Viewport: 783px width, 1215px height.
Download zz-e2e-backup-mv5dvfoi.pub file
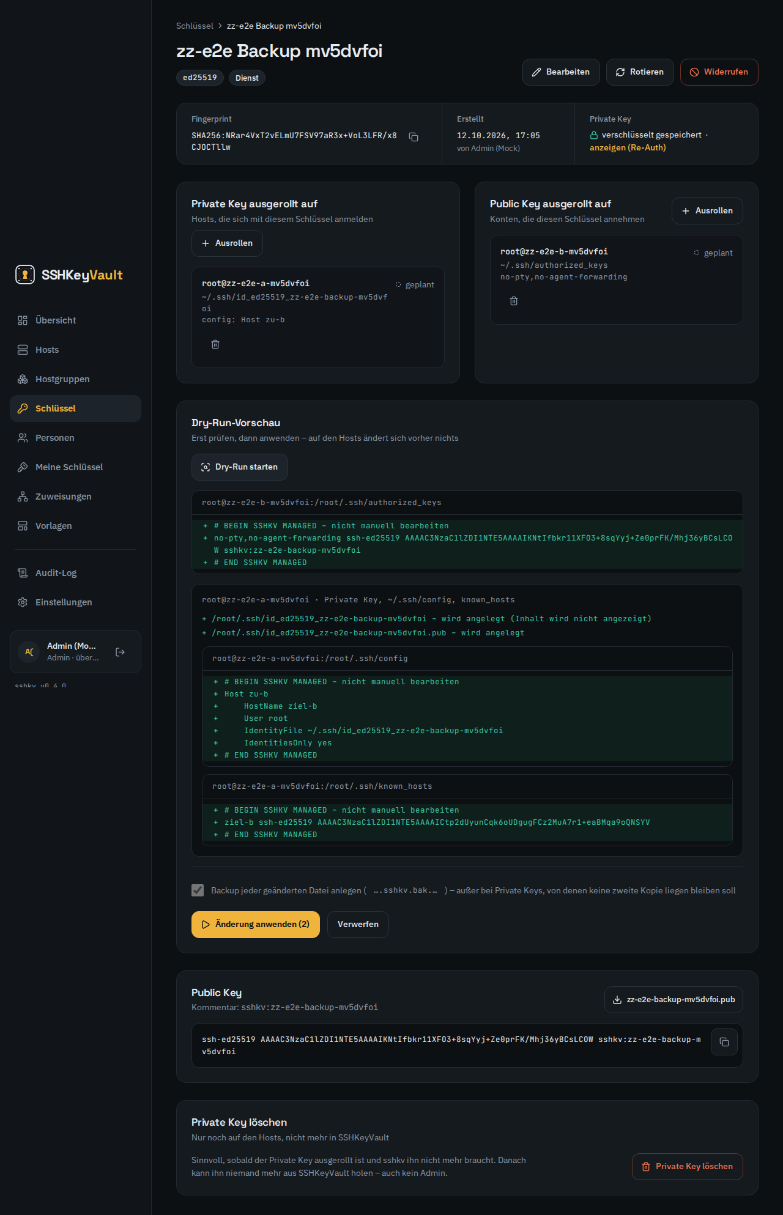tap(674, 999)
